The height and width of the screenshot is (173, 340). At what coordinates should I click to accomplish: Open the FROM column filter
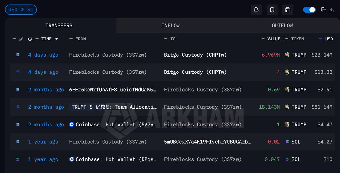coord(71,39)
